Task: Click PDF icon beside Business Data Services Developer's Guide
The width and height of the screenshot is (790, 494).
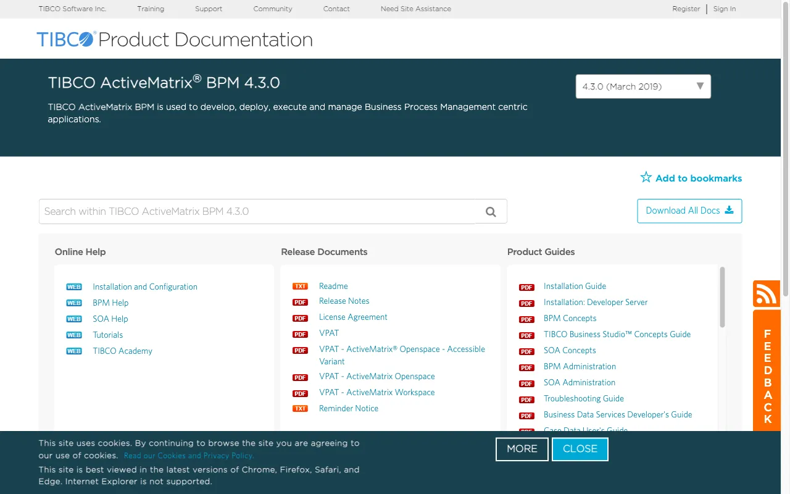Action: 526,416
